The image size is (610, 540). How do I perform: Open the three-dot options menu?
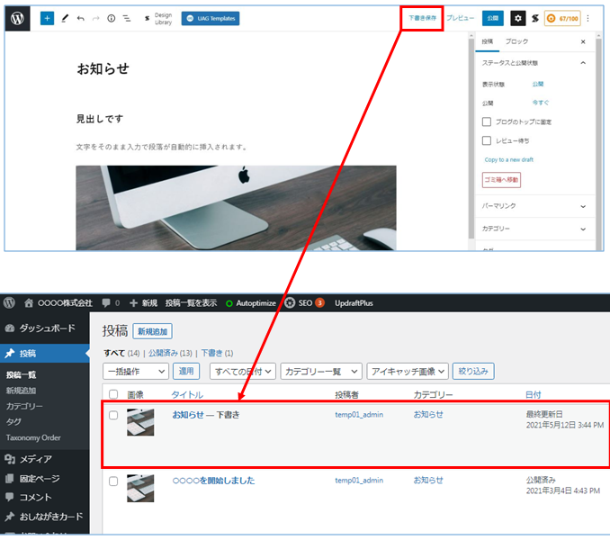coord(588,18)
